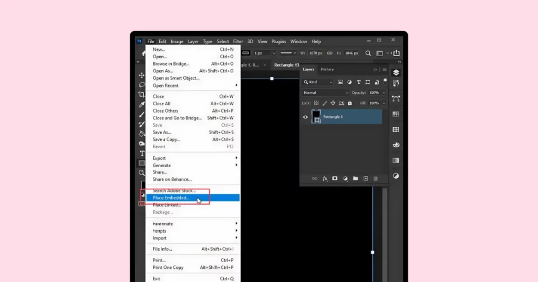This screenshot has width=538, height=282.
Task: Open the Adjustments panel dock icon
Action: pyautogui.click(x=396, y=176)
